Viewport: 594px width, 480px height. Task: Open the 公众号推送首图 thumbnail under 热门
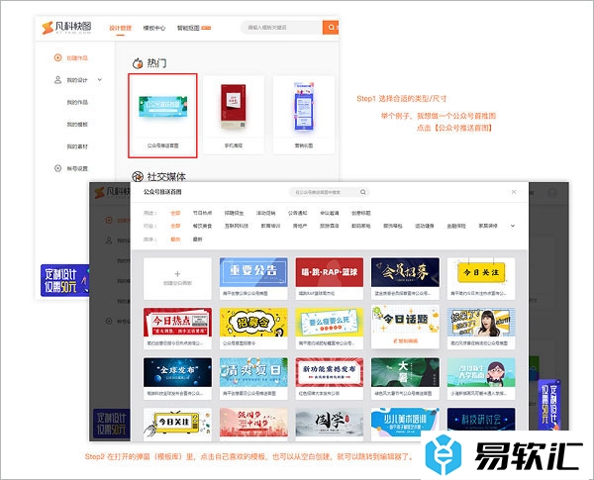tap(162, 112)
